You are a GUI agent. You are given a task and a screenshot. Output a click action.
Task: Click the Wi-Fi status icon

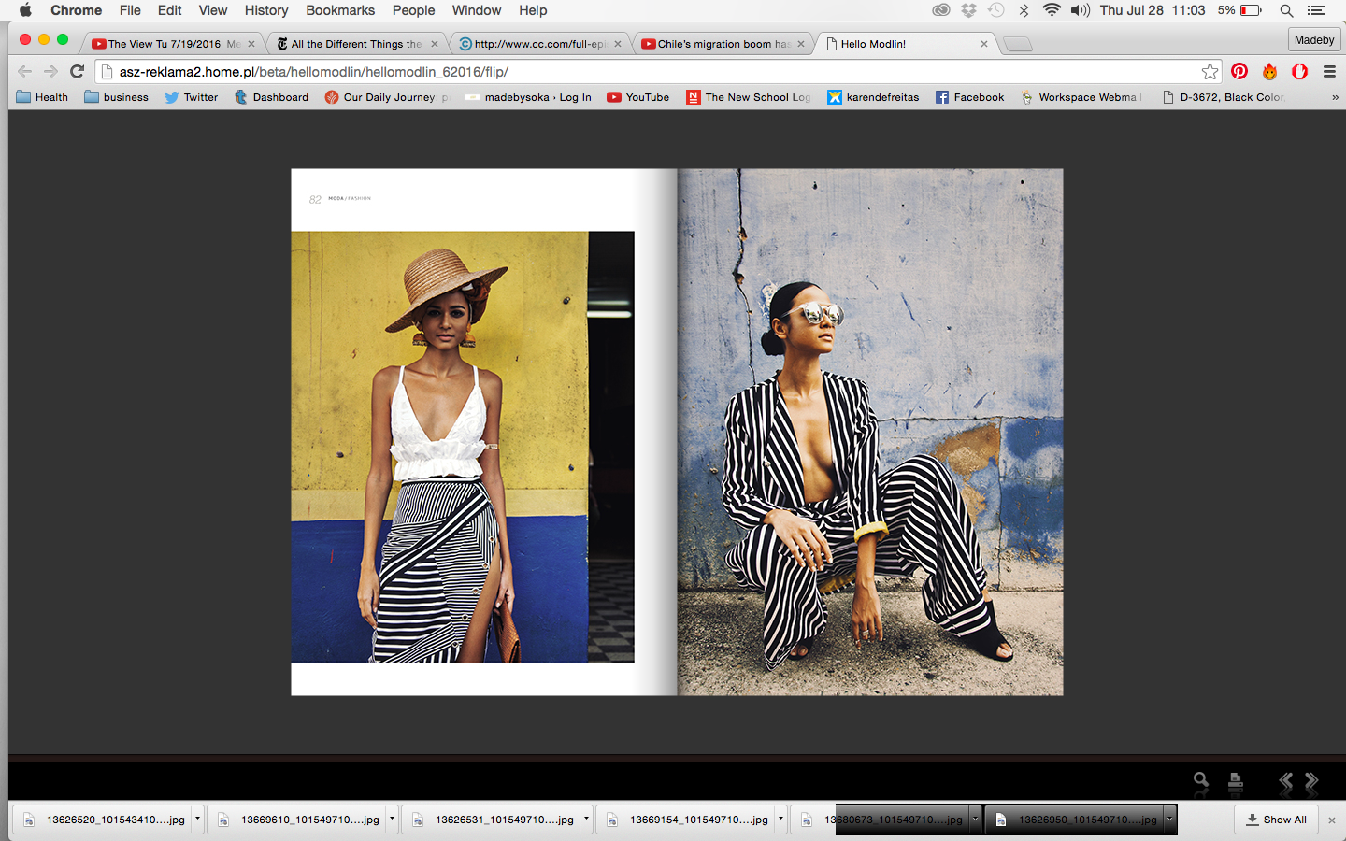[1052, 10]
